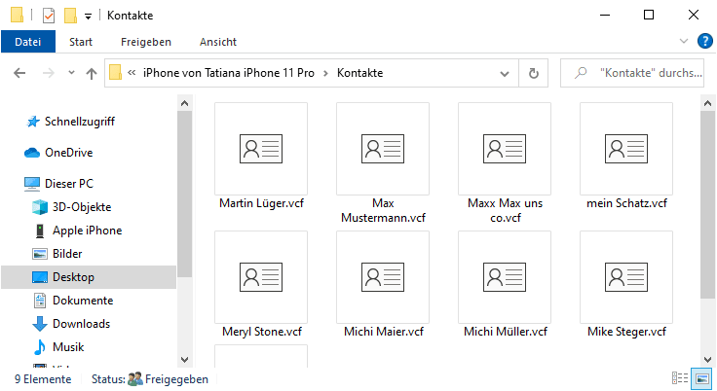Refresh the Kontakte folder view
This screenshot has height=391, width=717.
coord(533,73)
